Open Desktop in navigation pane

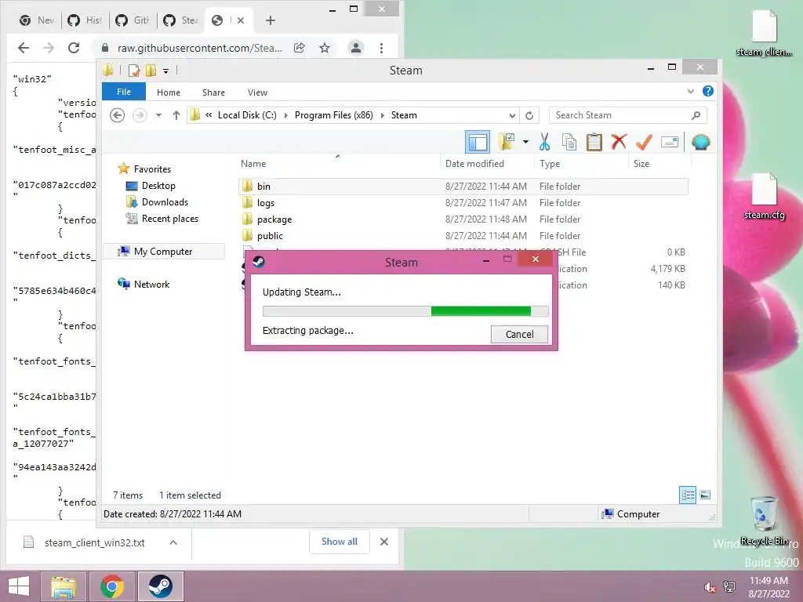[158, 186]
